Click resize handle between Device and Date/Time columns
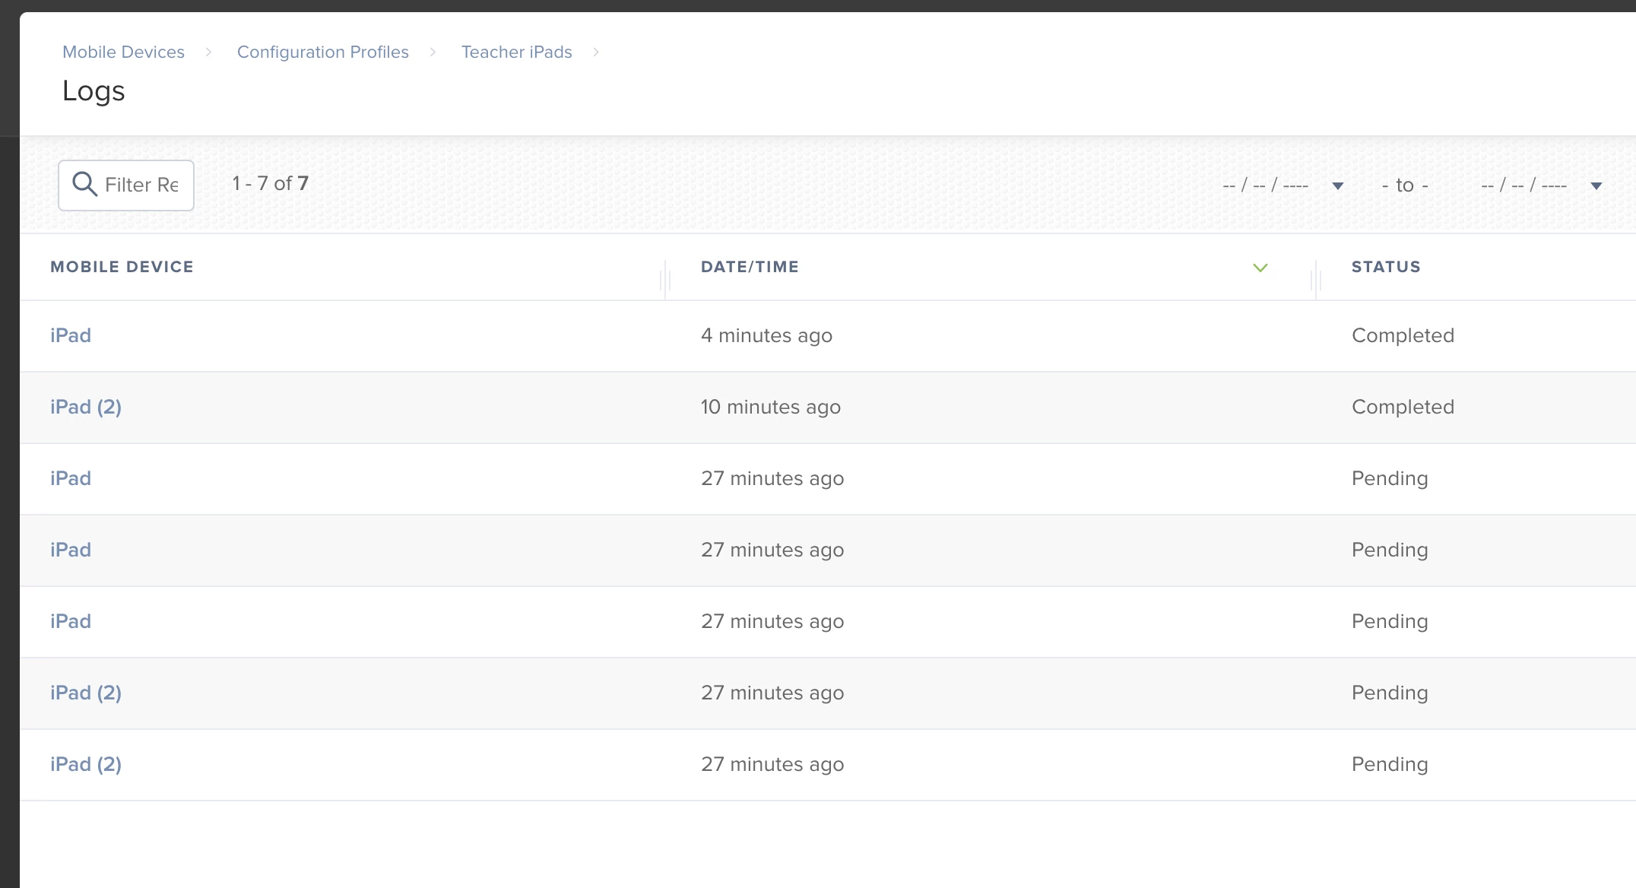1636x888 pixels. coord(665,280)
